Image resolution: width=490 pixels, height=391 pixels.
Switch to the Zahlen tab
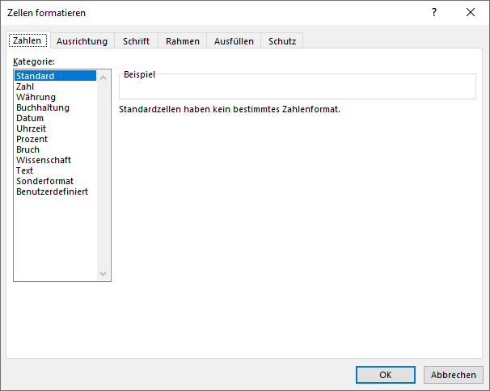[x=27, y=40]
